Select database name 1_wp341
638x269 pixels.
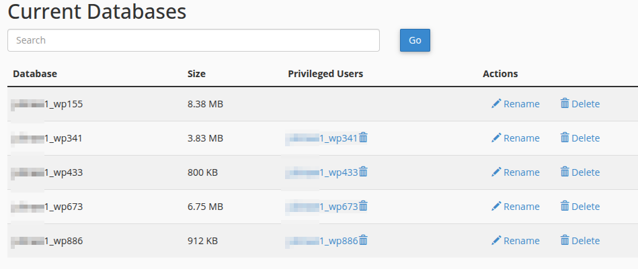click(47, 138)
